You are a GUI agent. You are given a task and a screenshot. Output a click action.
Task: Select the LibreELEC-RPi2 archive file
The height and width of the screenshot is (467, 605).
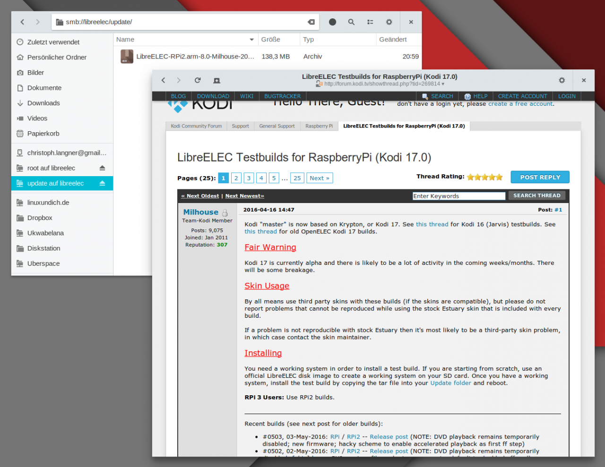click(x=195, y=57)
